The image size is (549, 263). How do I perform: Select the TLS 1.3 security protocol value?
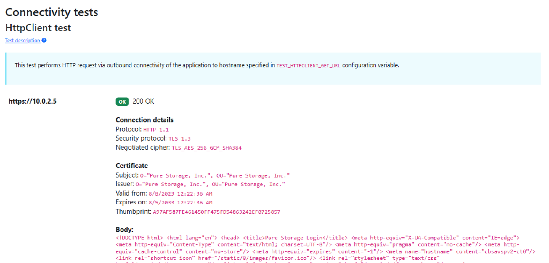pyautogui.click(x=180, y=138)
